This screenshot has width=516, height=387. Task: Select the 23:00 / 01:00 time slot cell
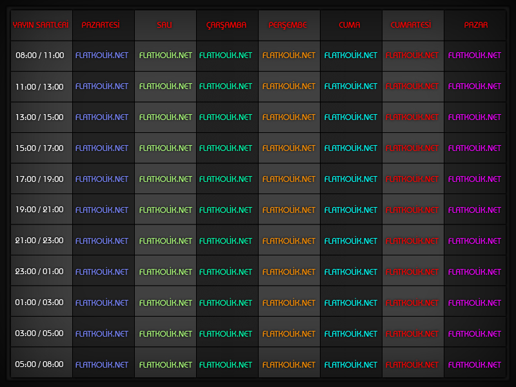(39, 272)
